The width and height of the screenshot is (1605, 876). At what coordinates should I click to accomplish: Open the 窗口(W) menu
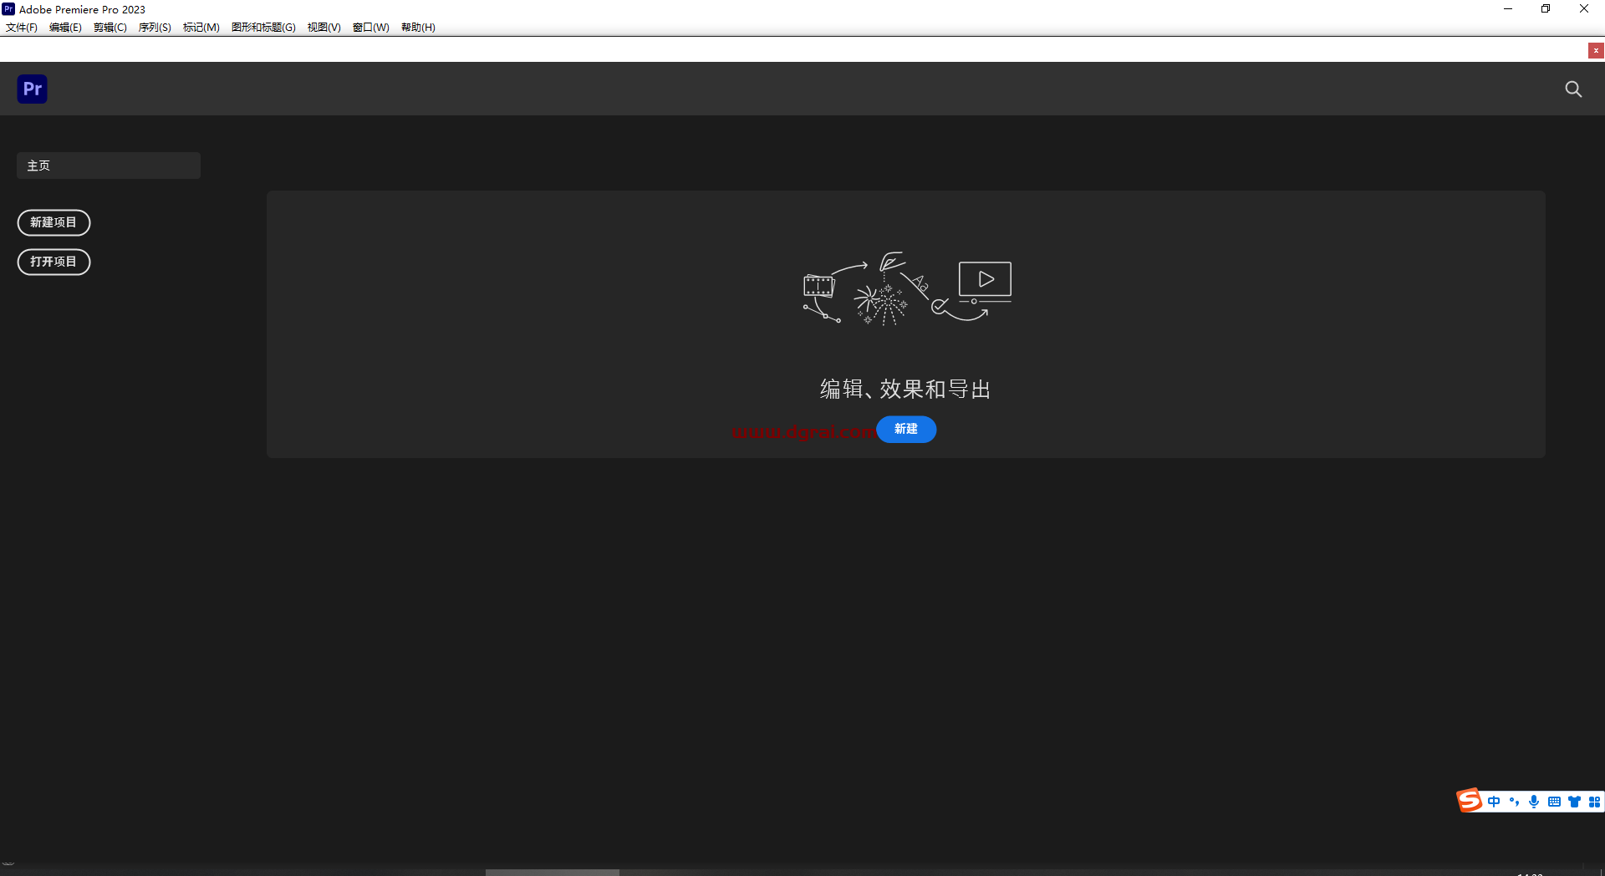coord(370,27)
